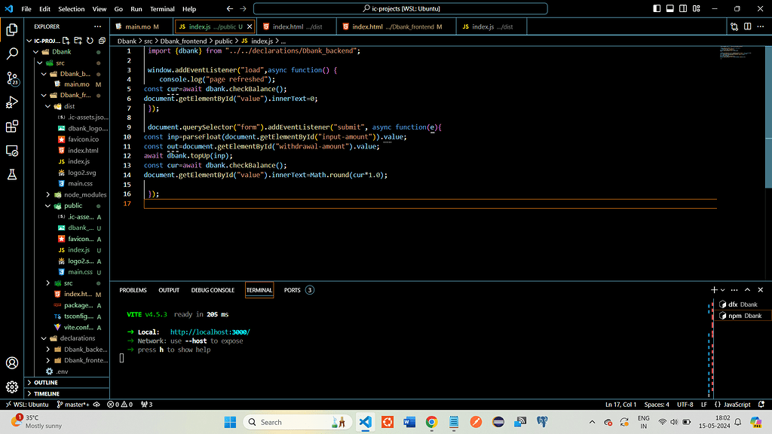The width and height of the screenshot is (772, 434).
Task: Open Explorer more actions ellipsis
Action: [97, 26]
